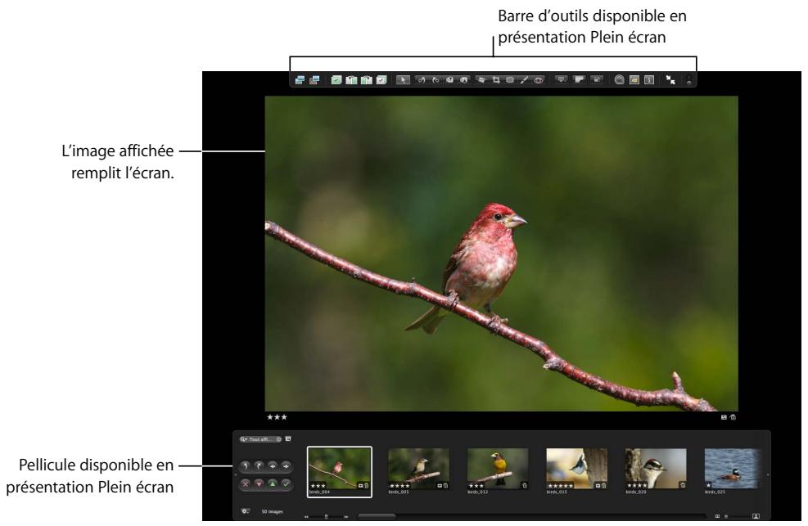
Task: Click the '50 images' count text
Action: click(x=272, y=511)
